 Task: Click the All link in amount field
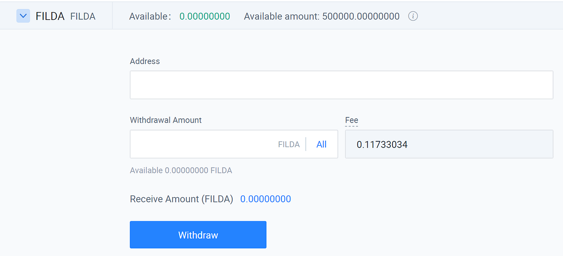[x=321, y=144]
